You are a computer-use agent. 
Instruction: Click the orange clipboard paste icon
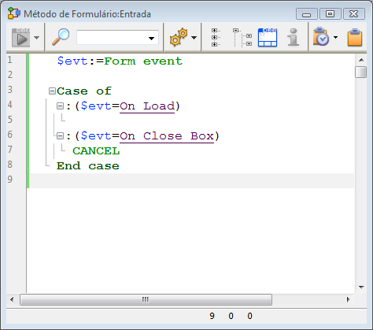pos(355,37)
